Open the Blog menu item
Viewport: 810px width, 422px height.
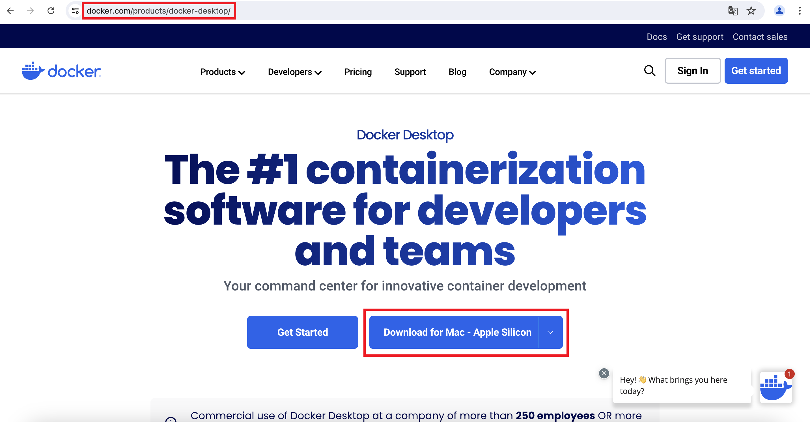tap(457, 72)
